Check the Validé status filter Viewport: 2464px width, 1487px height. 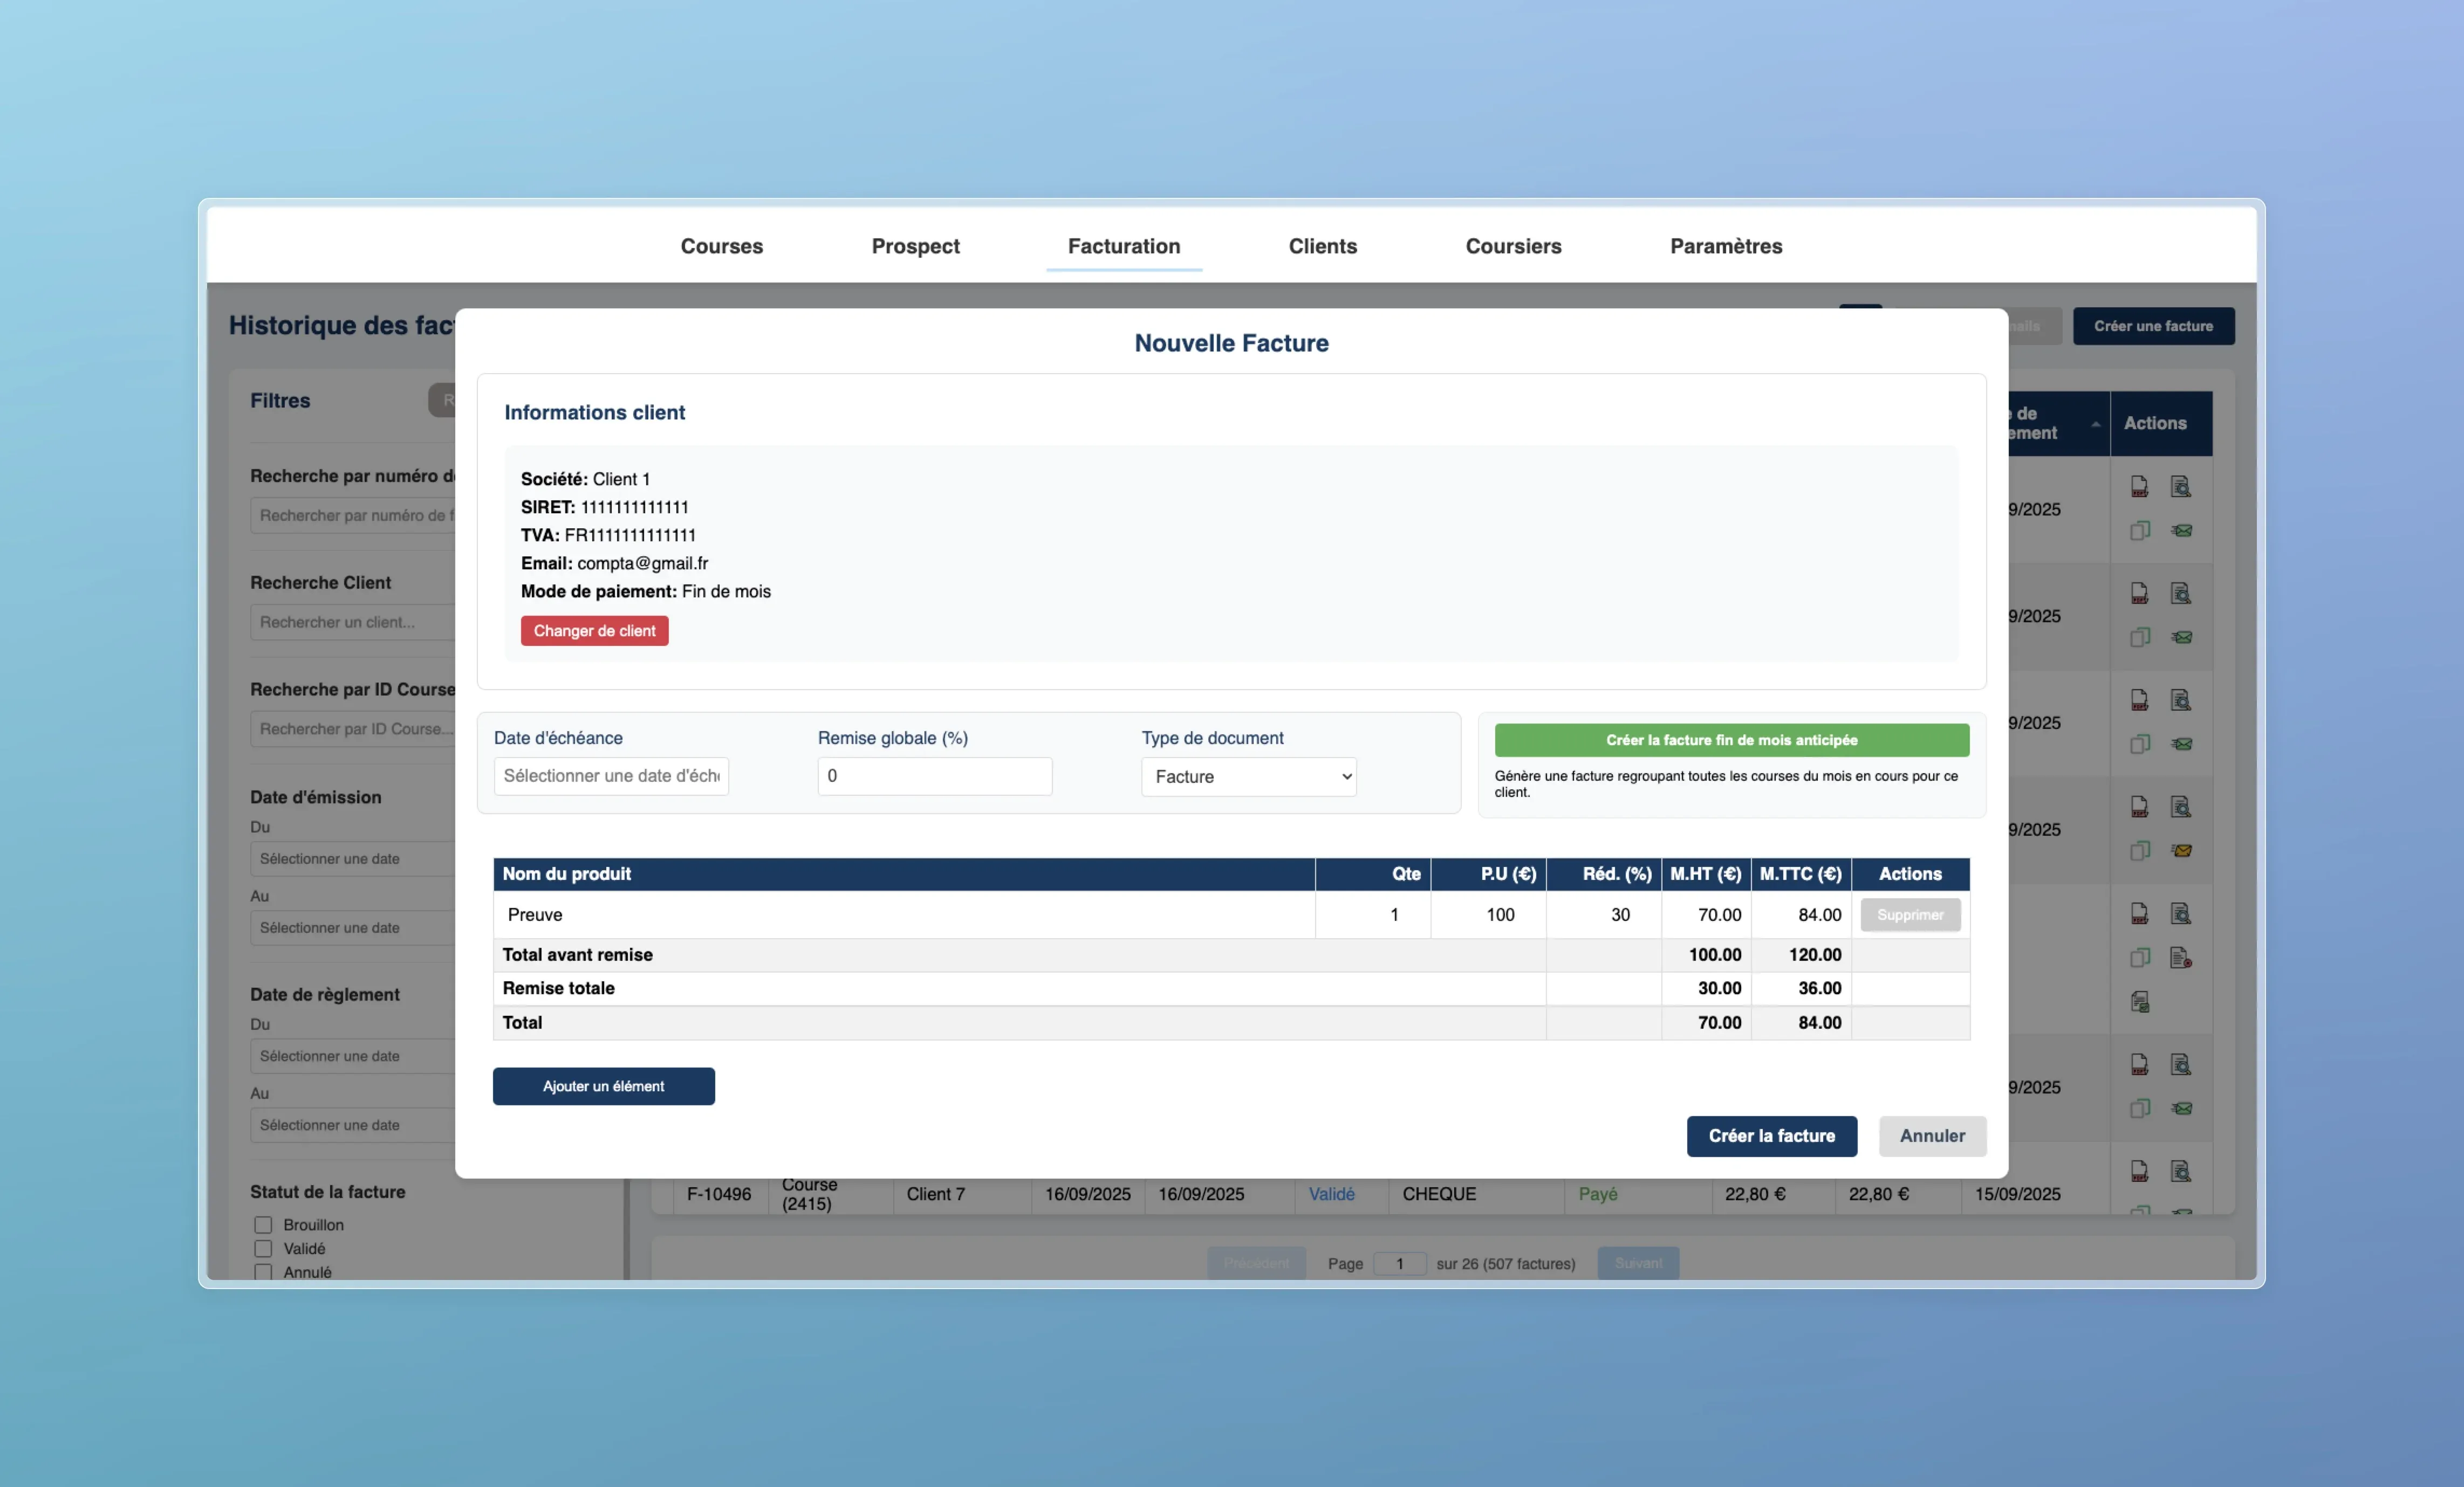pos(263,1248)
